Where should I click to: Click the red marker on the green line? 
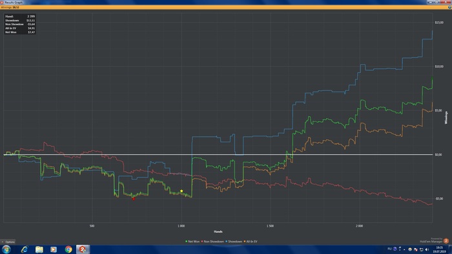134,199
